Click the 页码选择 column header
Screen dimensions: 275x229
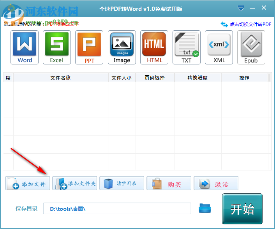(x=155, y=78)
